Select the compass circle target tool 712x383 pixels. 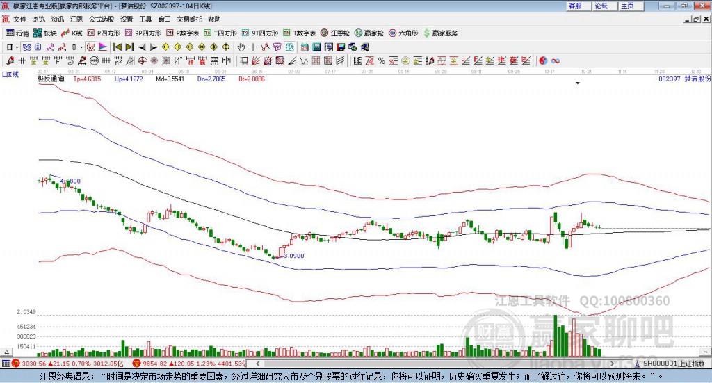click(142, 60)
